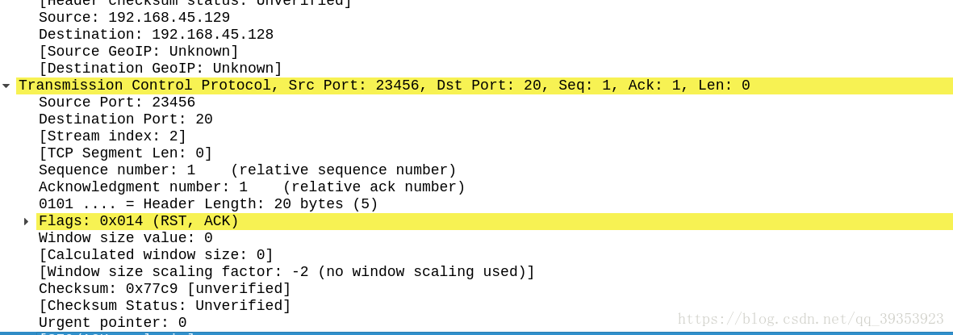
Task: Select the Source GeoIP: Unknown line
Action: 139,52
